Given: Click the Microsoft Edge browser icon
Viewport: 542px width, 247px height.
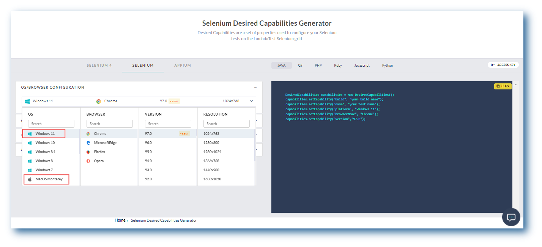Looking at the screenshot, I should coord(88,143).
